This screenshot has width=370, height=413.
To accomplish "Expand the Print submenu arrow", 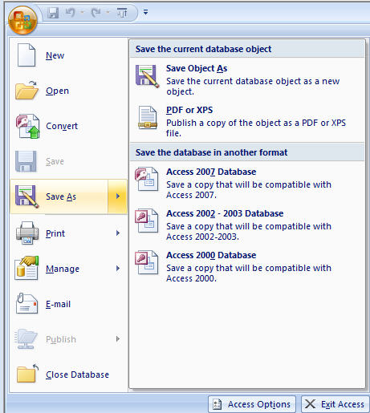I will pyautogui.click(x=118, y=233).
